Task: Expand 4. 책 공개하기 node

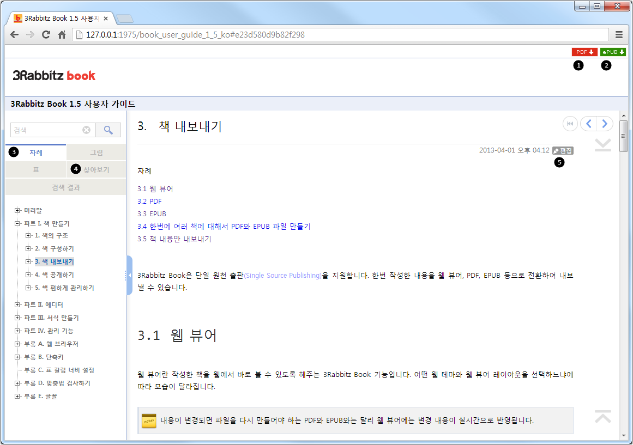Action: point(28,275)
